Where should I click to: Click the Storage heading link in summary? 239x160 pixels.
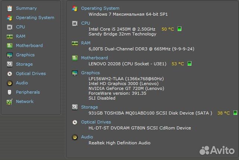pos(89,107)
